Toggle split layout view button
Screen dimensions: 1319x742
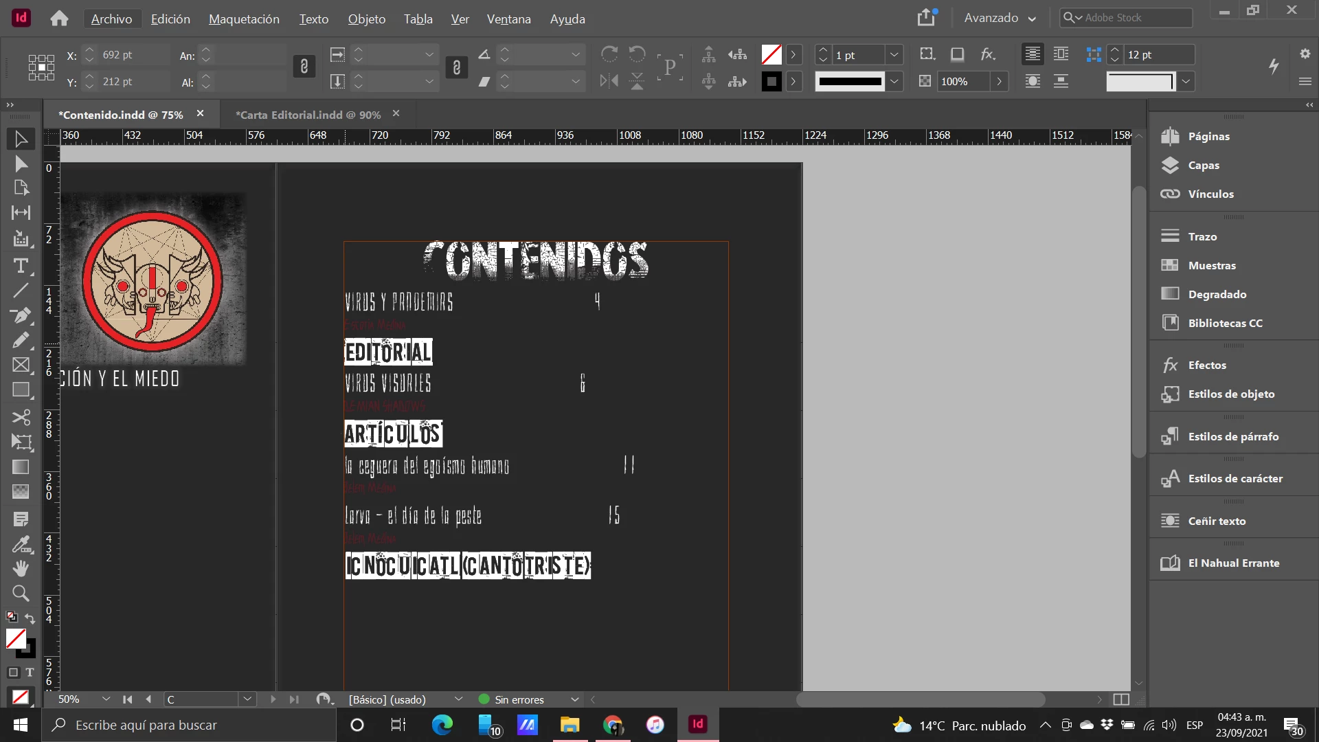point(1121,699)
